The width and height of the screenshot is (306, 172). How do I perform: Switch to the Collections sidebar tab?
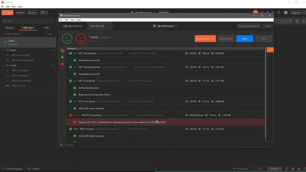click(28, 28)
